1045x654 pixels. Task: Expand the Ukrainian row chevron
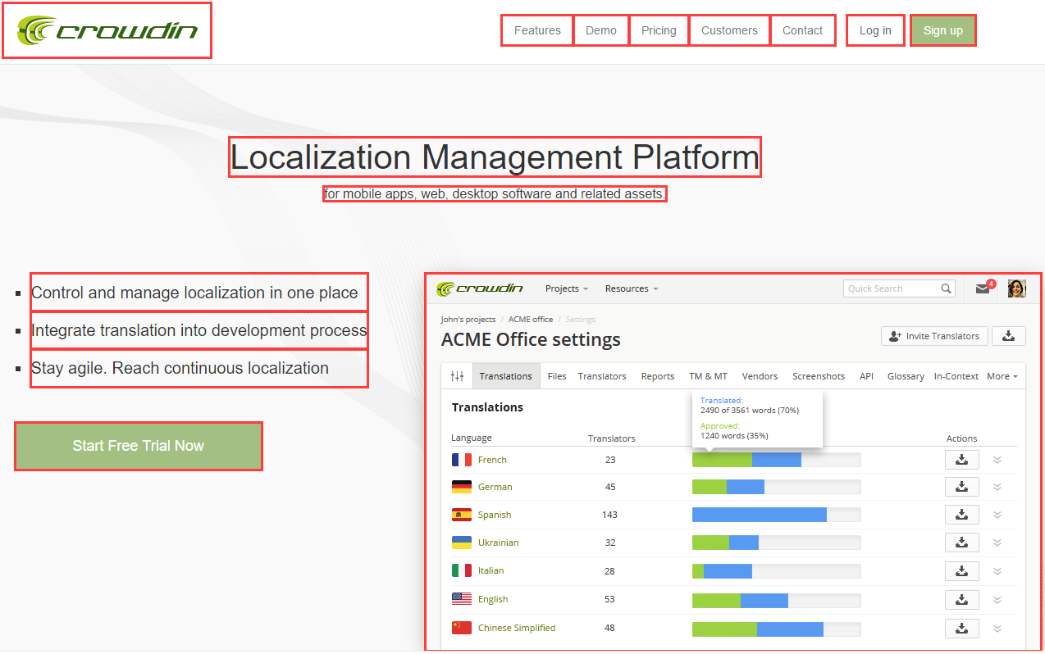coord(997,543)
